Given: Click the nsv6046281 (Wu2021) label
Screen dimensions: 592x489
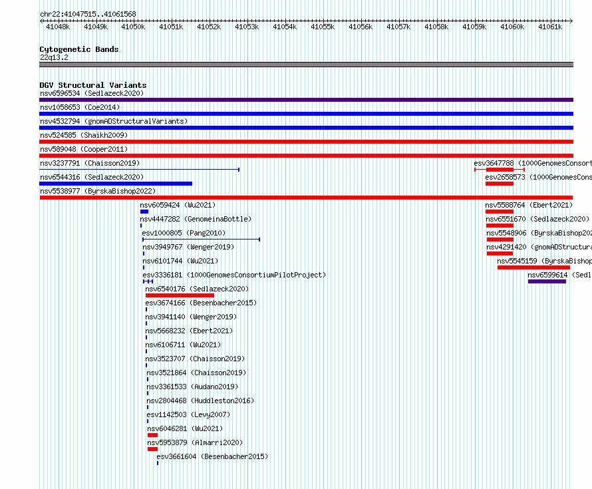Looking at the screenshot, I should coord(185,428).
